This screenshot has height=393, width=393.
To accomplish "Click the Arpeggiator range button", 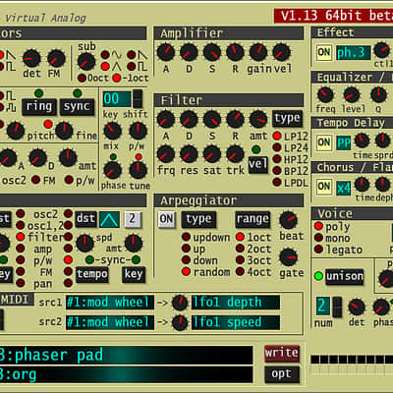I will point(253,219).
